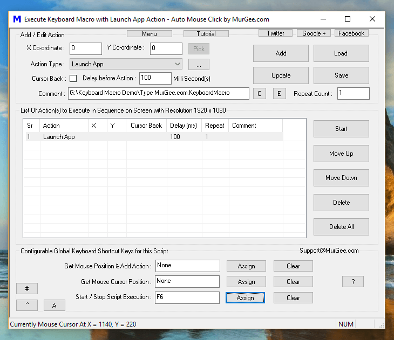Click the MurGee M logo icon
The width and height of the screenshot is (394, 340).
point(17,19)
